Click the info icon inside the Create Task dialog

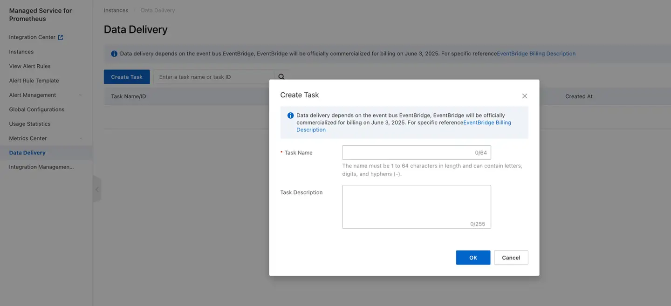[290, 115]
